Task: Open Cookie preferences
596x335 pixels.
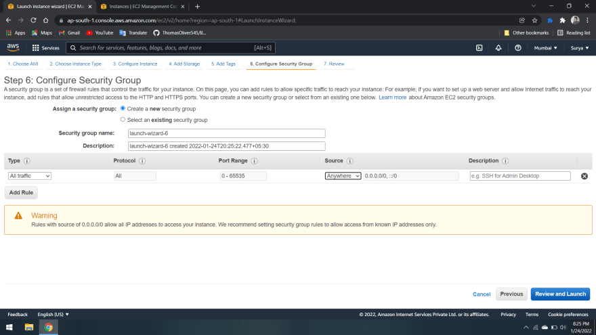Action: [x=568, y=314]
